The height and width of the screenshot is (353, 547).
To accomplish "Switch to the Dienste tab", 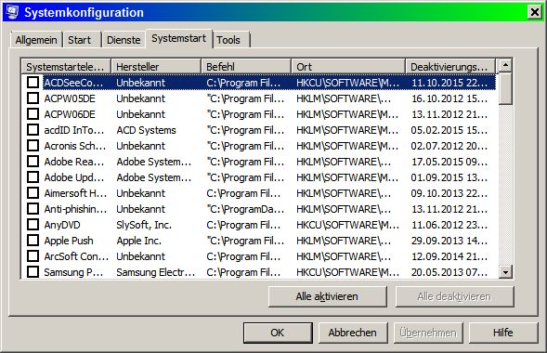I will click(124, 40).
